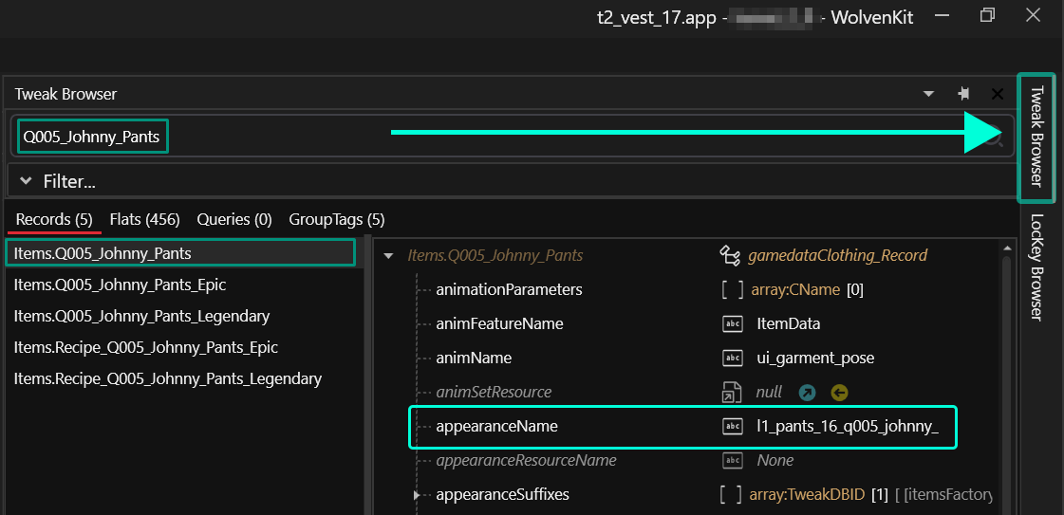Select Items.Recipe_Q005_Johnny_Pants_Epic record

click(145, 347)
